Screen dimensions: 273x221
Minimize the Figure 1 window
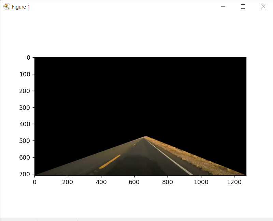click(223, 6)
